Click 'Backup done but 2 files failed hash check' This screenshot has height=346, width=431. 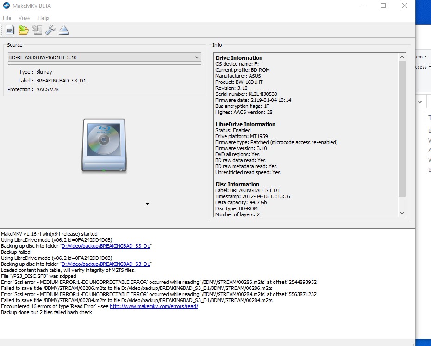click(46, 312)
